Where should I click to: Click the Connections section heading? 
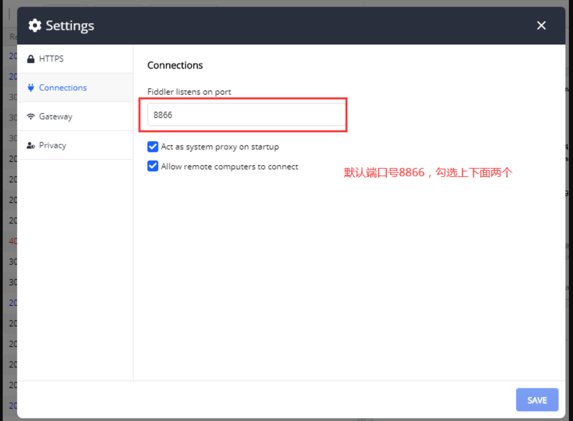(175, 65)
